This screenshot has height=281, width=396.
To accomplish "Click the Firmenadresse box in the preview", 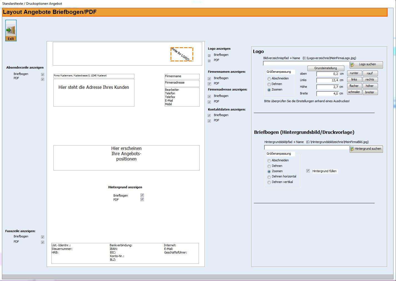I will 182,83.
